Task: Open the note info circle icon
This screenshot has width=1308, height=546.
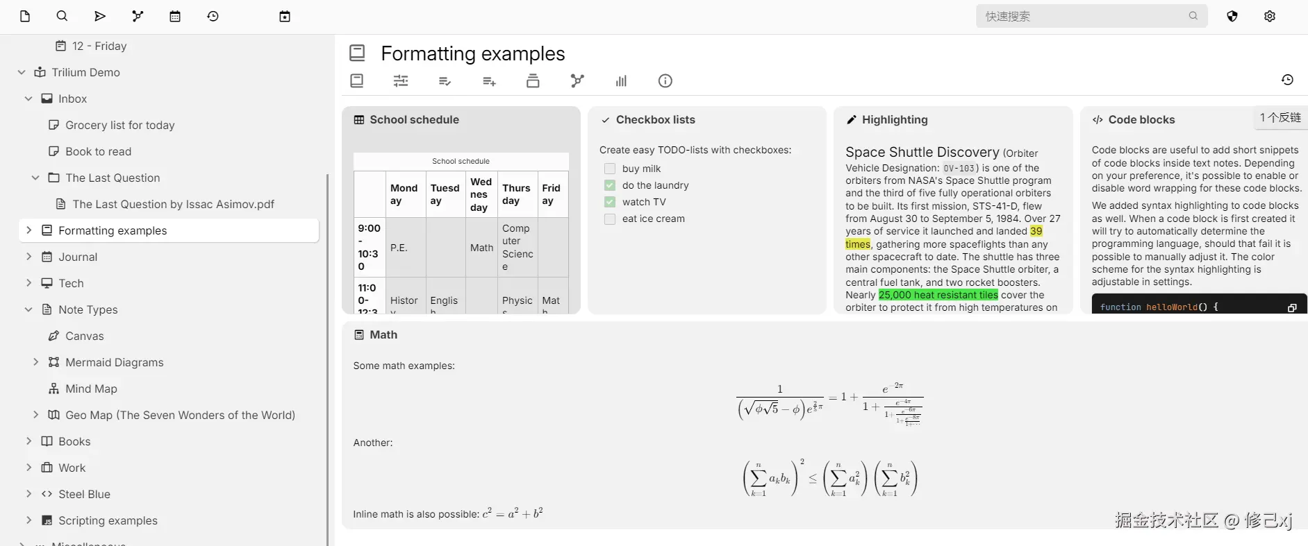Action: tap(665, 81)
